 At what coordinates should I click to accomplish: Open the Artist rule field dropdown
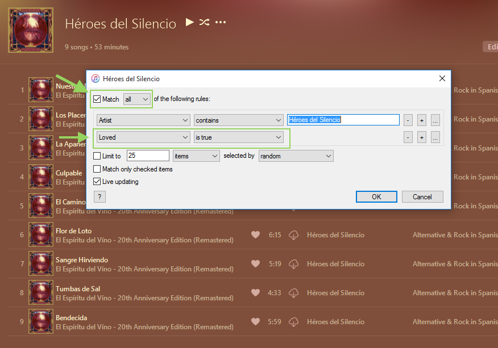point(143,120)
